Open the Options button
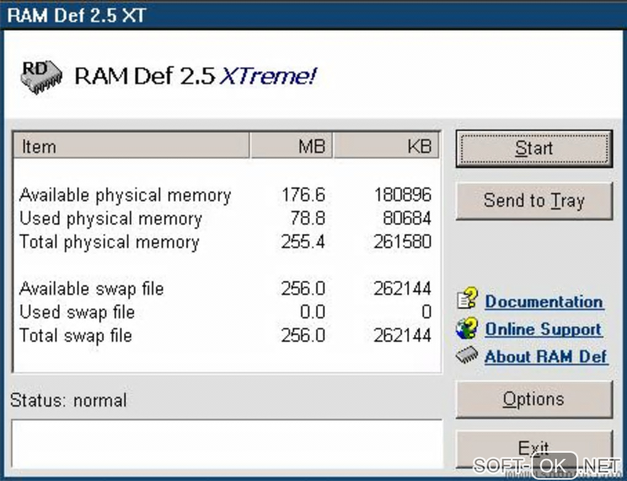This screenshot has width=627, height=481. tap(534, 399)
